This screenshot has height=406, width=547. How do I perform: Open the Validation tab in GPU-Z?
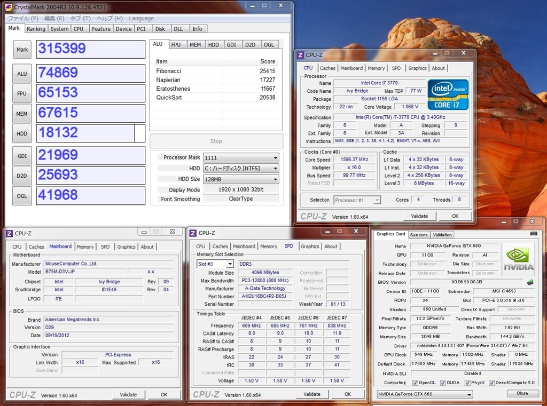(x=442, y=235)
